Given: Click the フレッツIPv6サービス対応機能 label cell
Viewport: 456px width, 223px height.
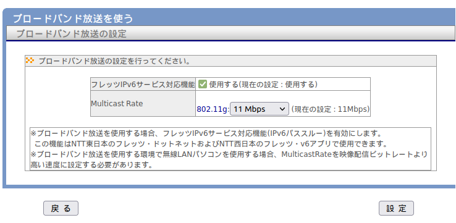Looking at the screenshot, I should coord(143,84).
